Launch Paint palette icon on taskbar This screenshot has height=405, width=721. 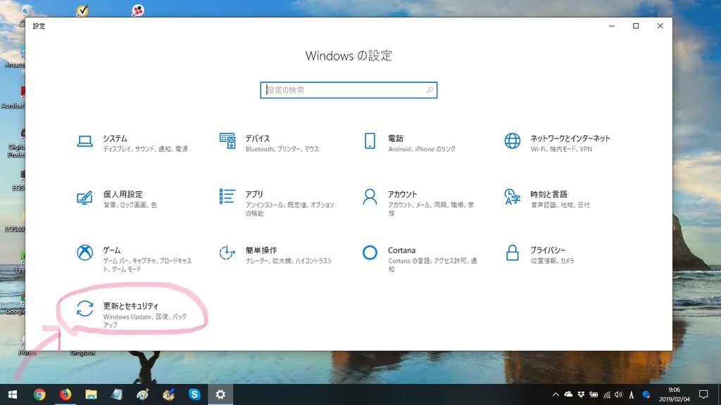142,394
